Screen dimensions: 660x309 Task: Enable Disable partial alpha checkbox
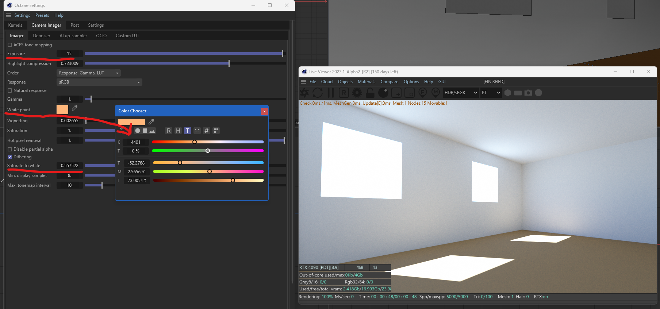[x=10, y=149]
